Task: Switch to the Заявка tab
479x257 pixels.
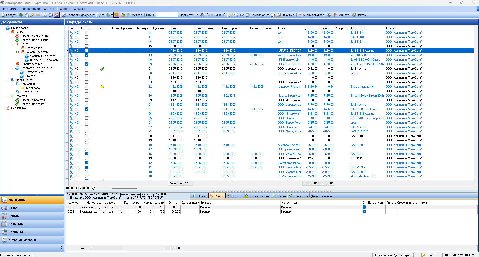Action: 200,196
